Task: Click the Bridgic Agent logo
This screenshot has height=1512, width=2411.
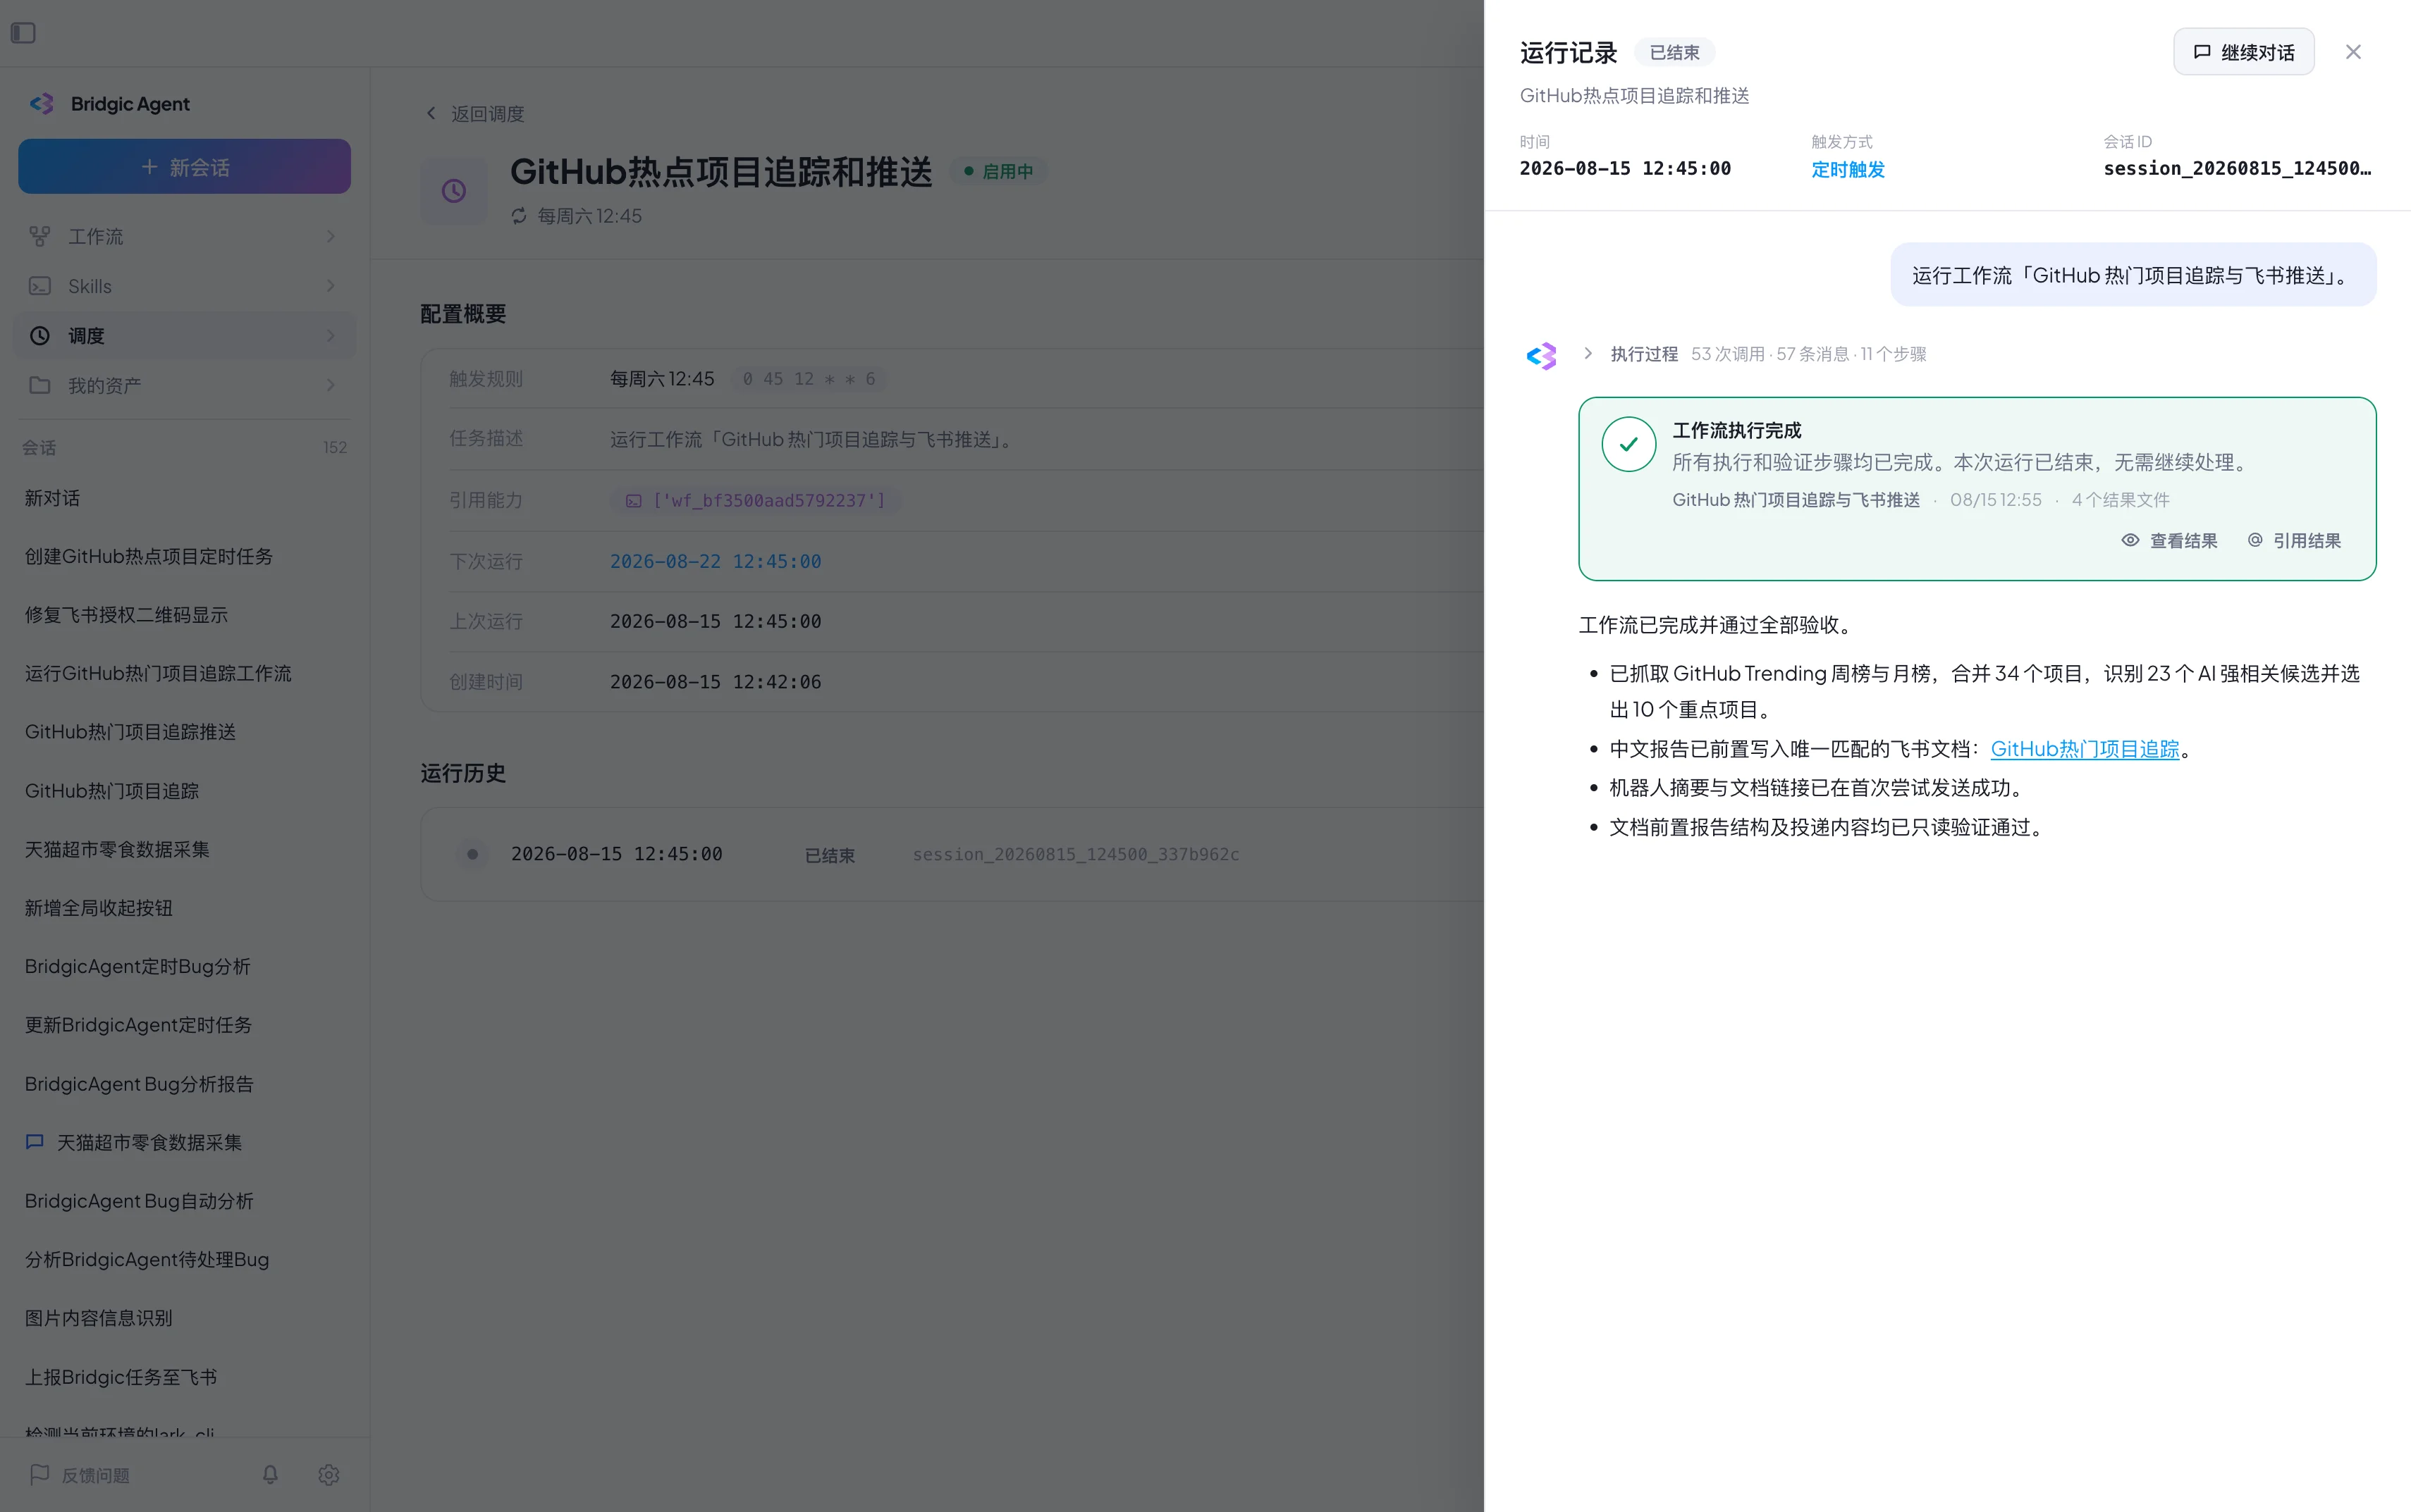Action: click(x=41, y=104)
